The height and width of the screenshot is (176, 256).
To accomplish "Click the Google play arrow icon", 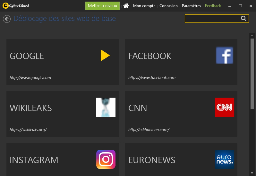I will [105, 55].
